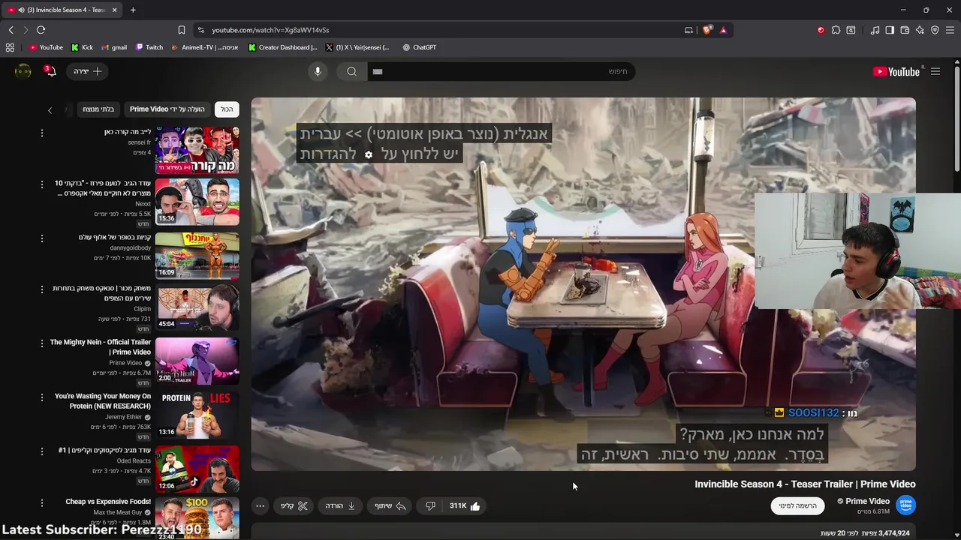
Task: Open the extensions puzzle icon
Action: coord(836,30)
